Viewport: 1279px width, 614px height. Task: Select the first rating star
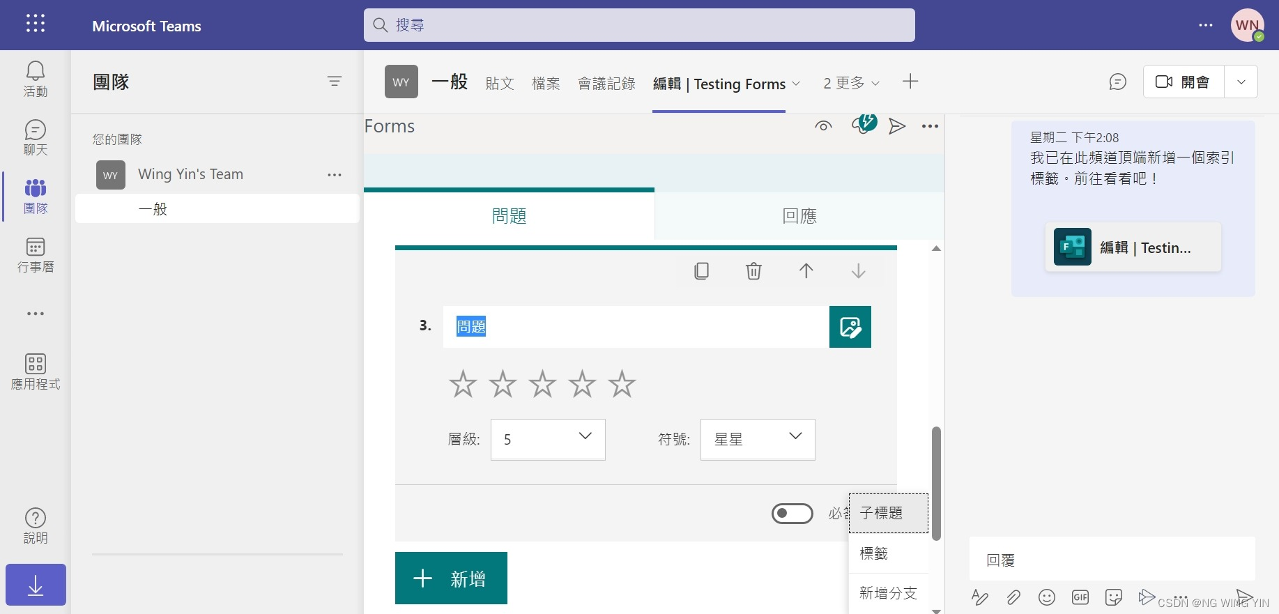coord(463,383)
